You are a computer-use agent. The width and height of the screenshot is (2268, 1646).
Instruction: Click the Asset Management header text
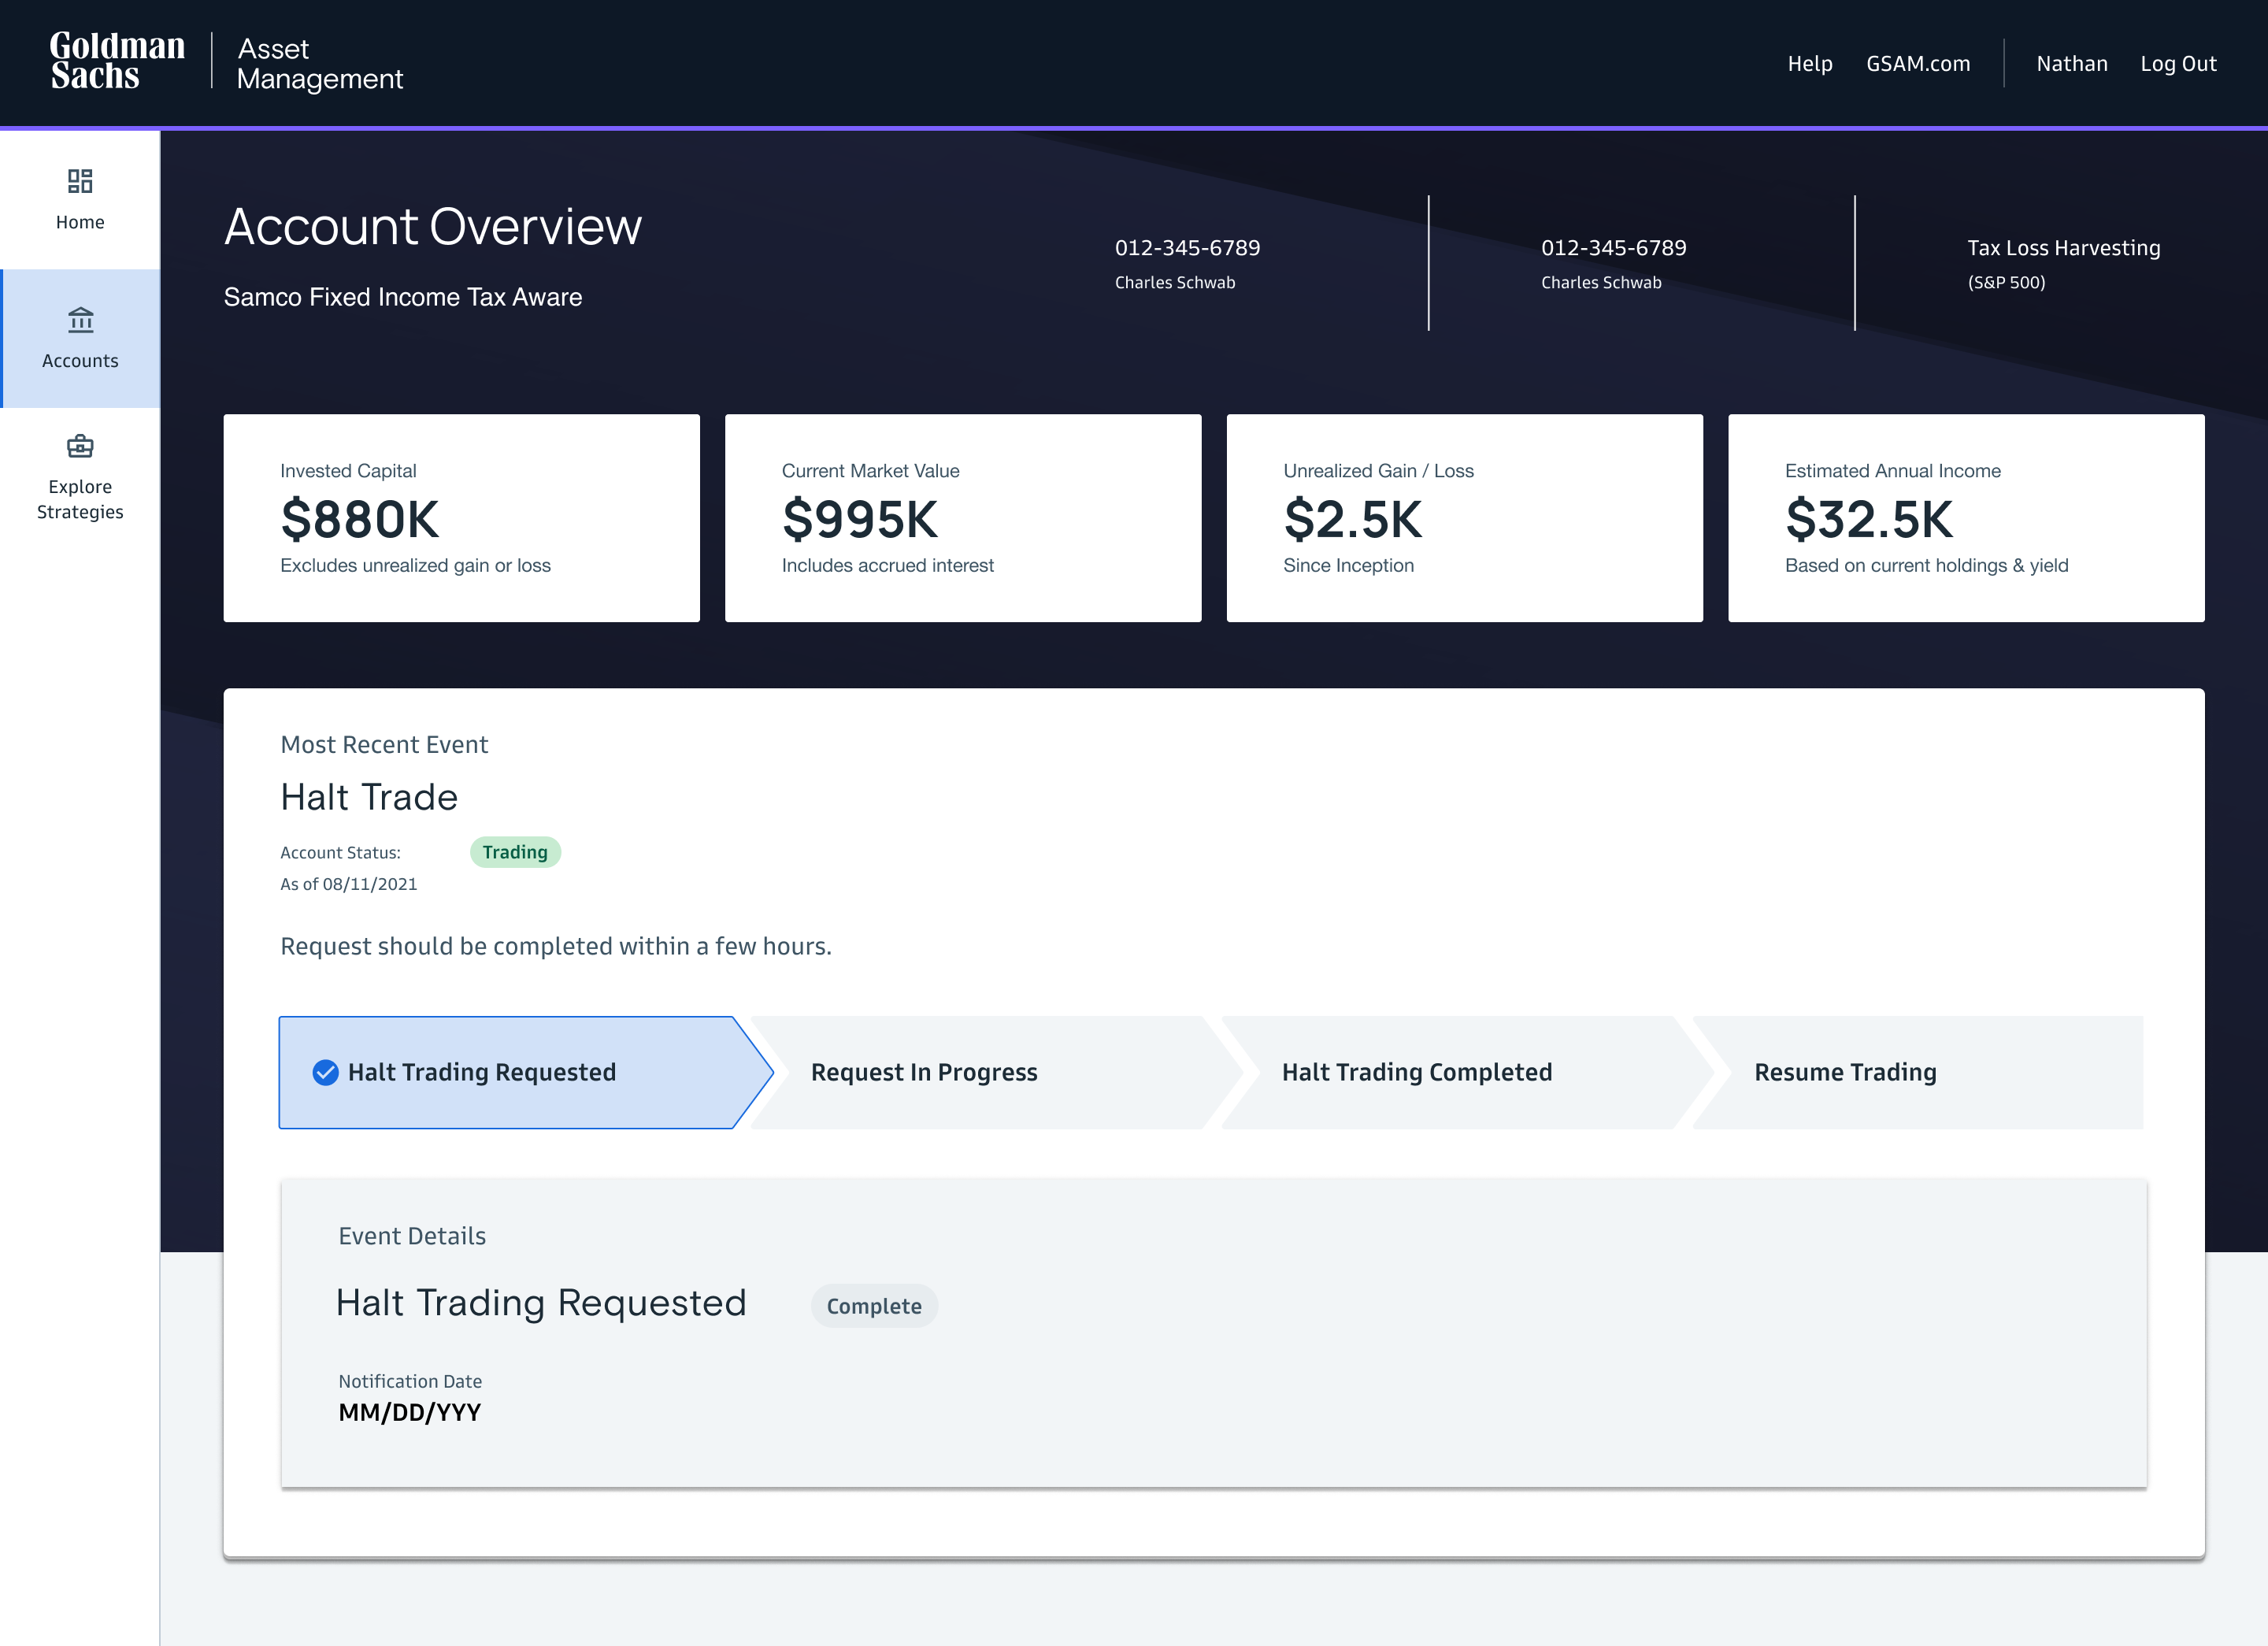pos(320,63)
